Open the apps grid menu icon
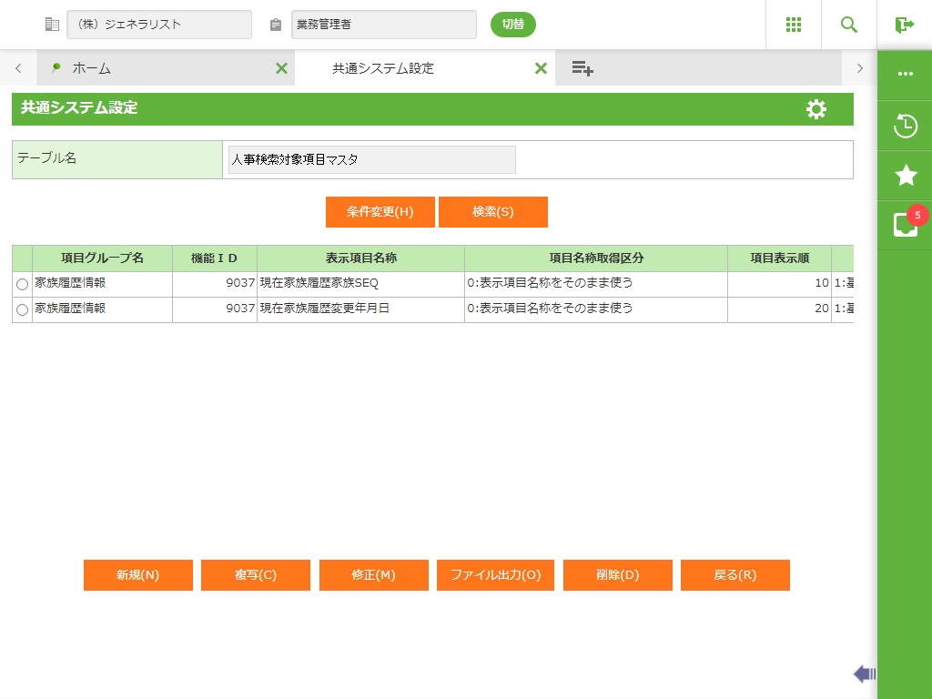Viewport: 932px width, 699px height. click(x=793, y=25)
